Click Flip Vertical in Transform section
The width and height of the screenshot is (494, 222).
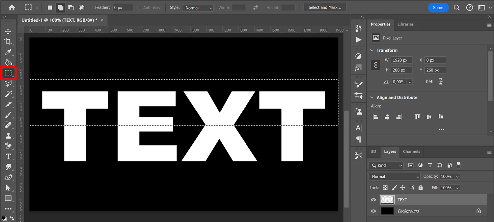point(441,82)
